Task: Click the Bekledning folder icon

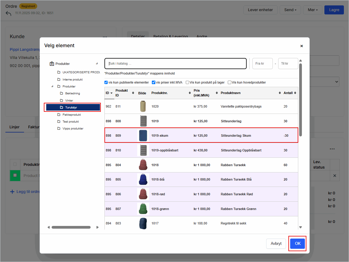Action: click(62, 93)
